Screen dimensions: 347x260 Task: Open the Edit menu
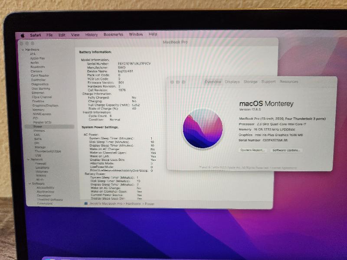click(62, 35)
